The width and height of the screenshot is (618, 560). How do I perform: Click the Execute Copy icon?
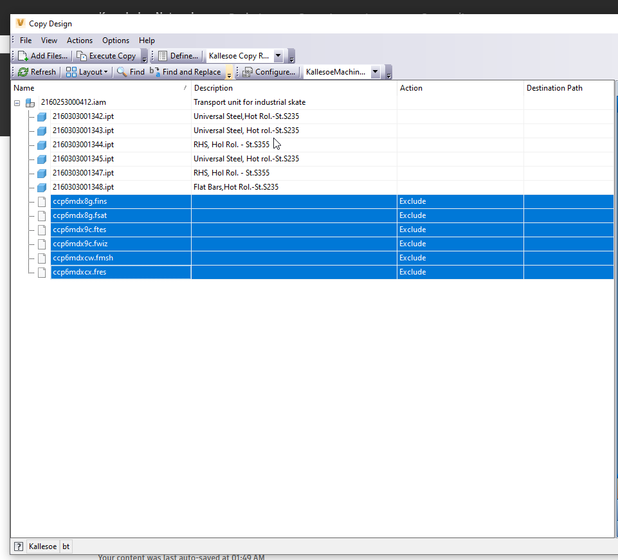82,56
